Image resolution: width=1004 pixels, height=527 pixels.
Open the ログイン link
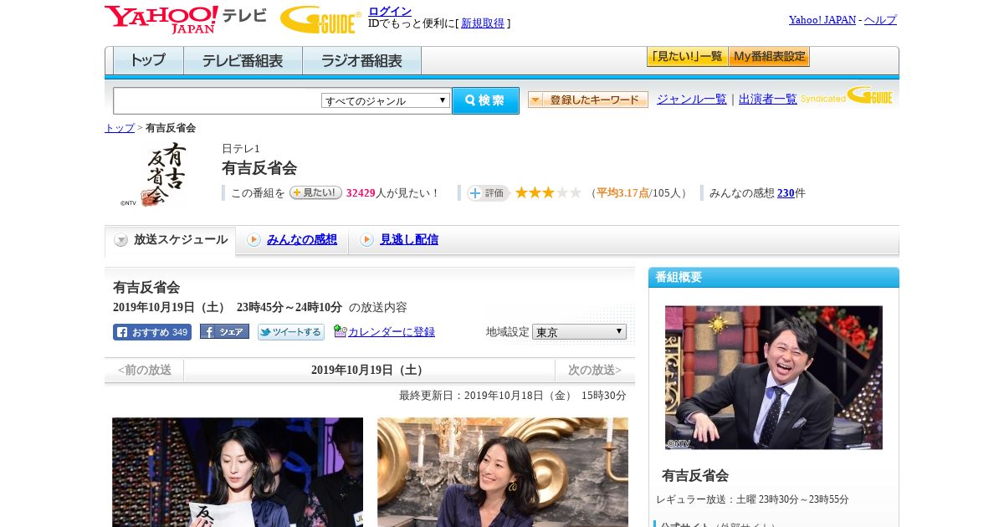[390, 11]
